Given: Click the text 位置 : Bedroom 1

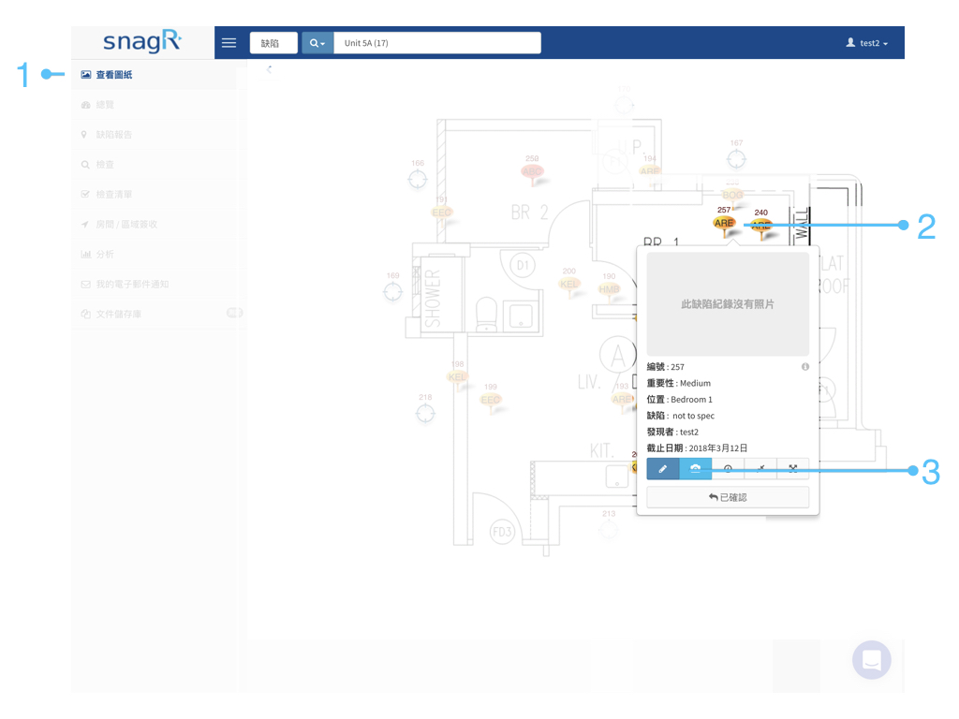Looking at the screenshot, I should [x=680, y=399].
